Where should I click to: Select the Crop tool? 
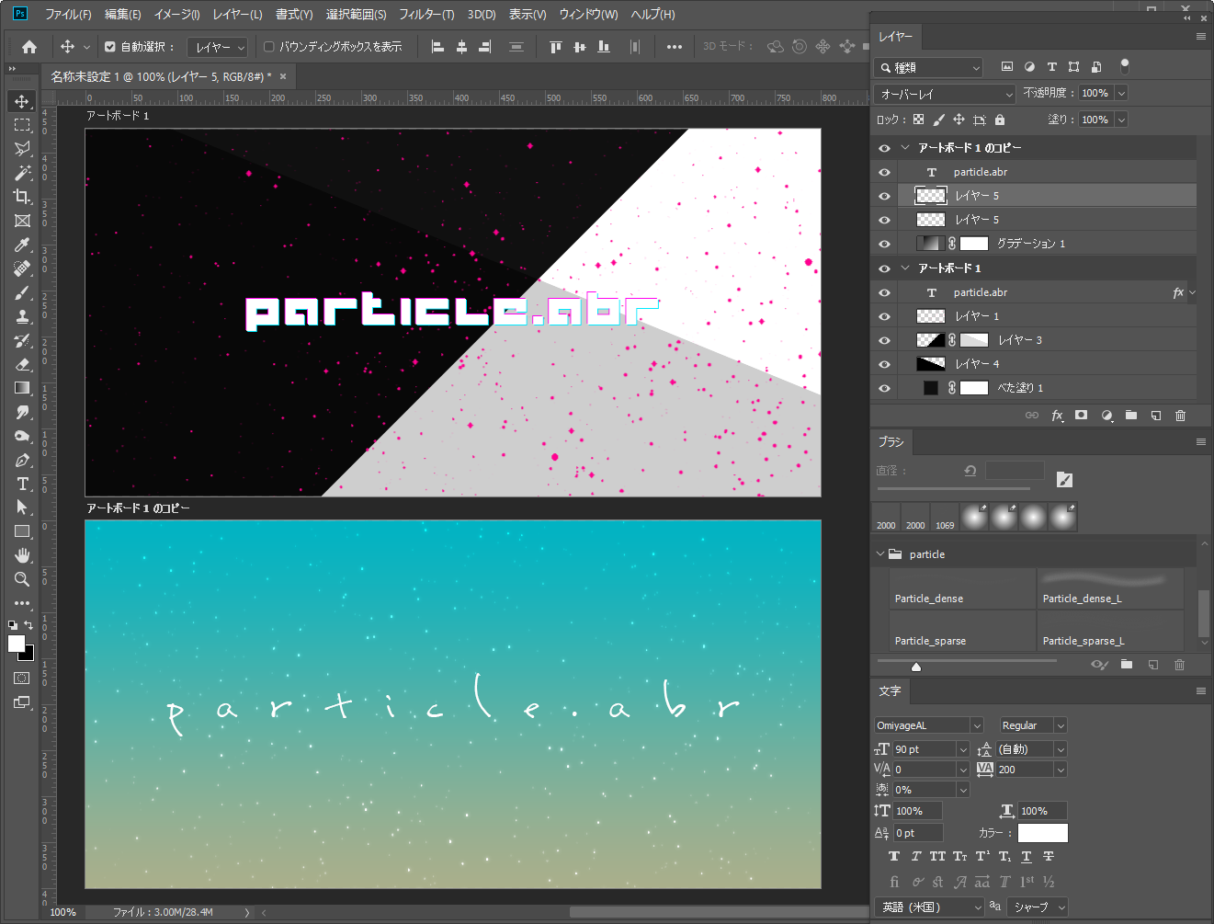click(x=22, y=197)
